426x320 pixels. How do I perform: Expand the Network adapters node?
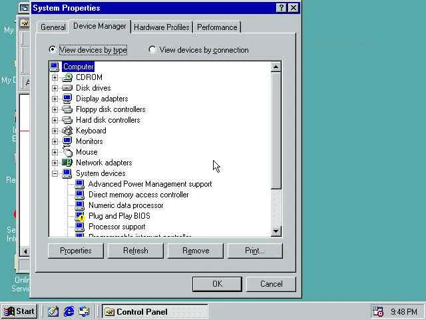[x=55, y=163]
